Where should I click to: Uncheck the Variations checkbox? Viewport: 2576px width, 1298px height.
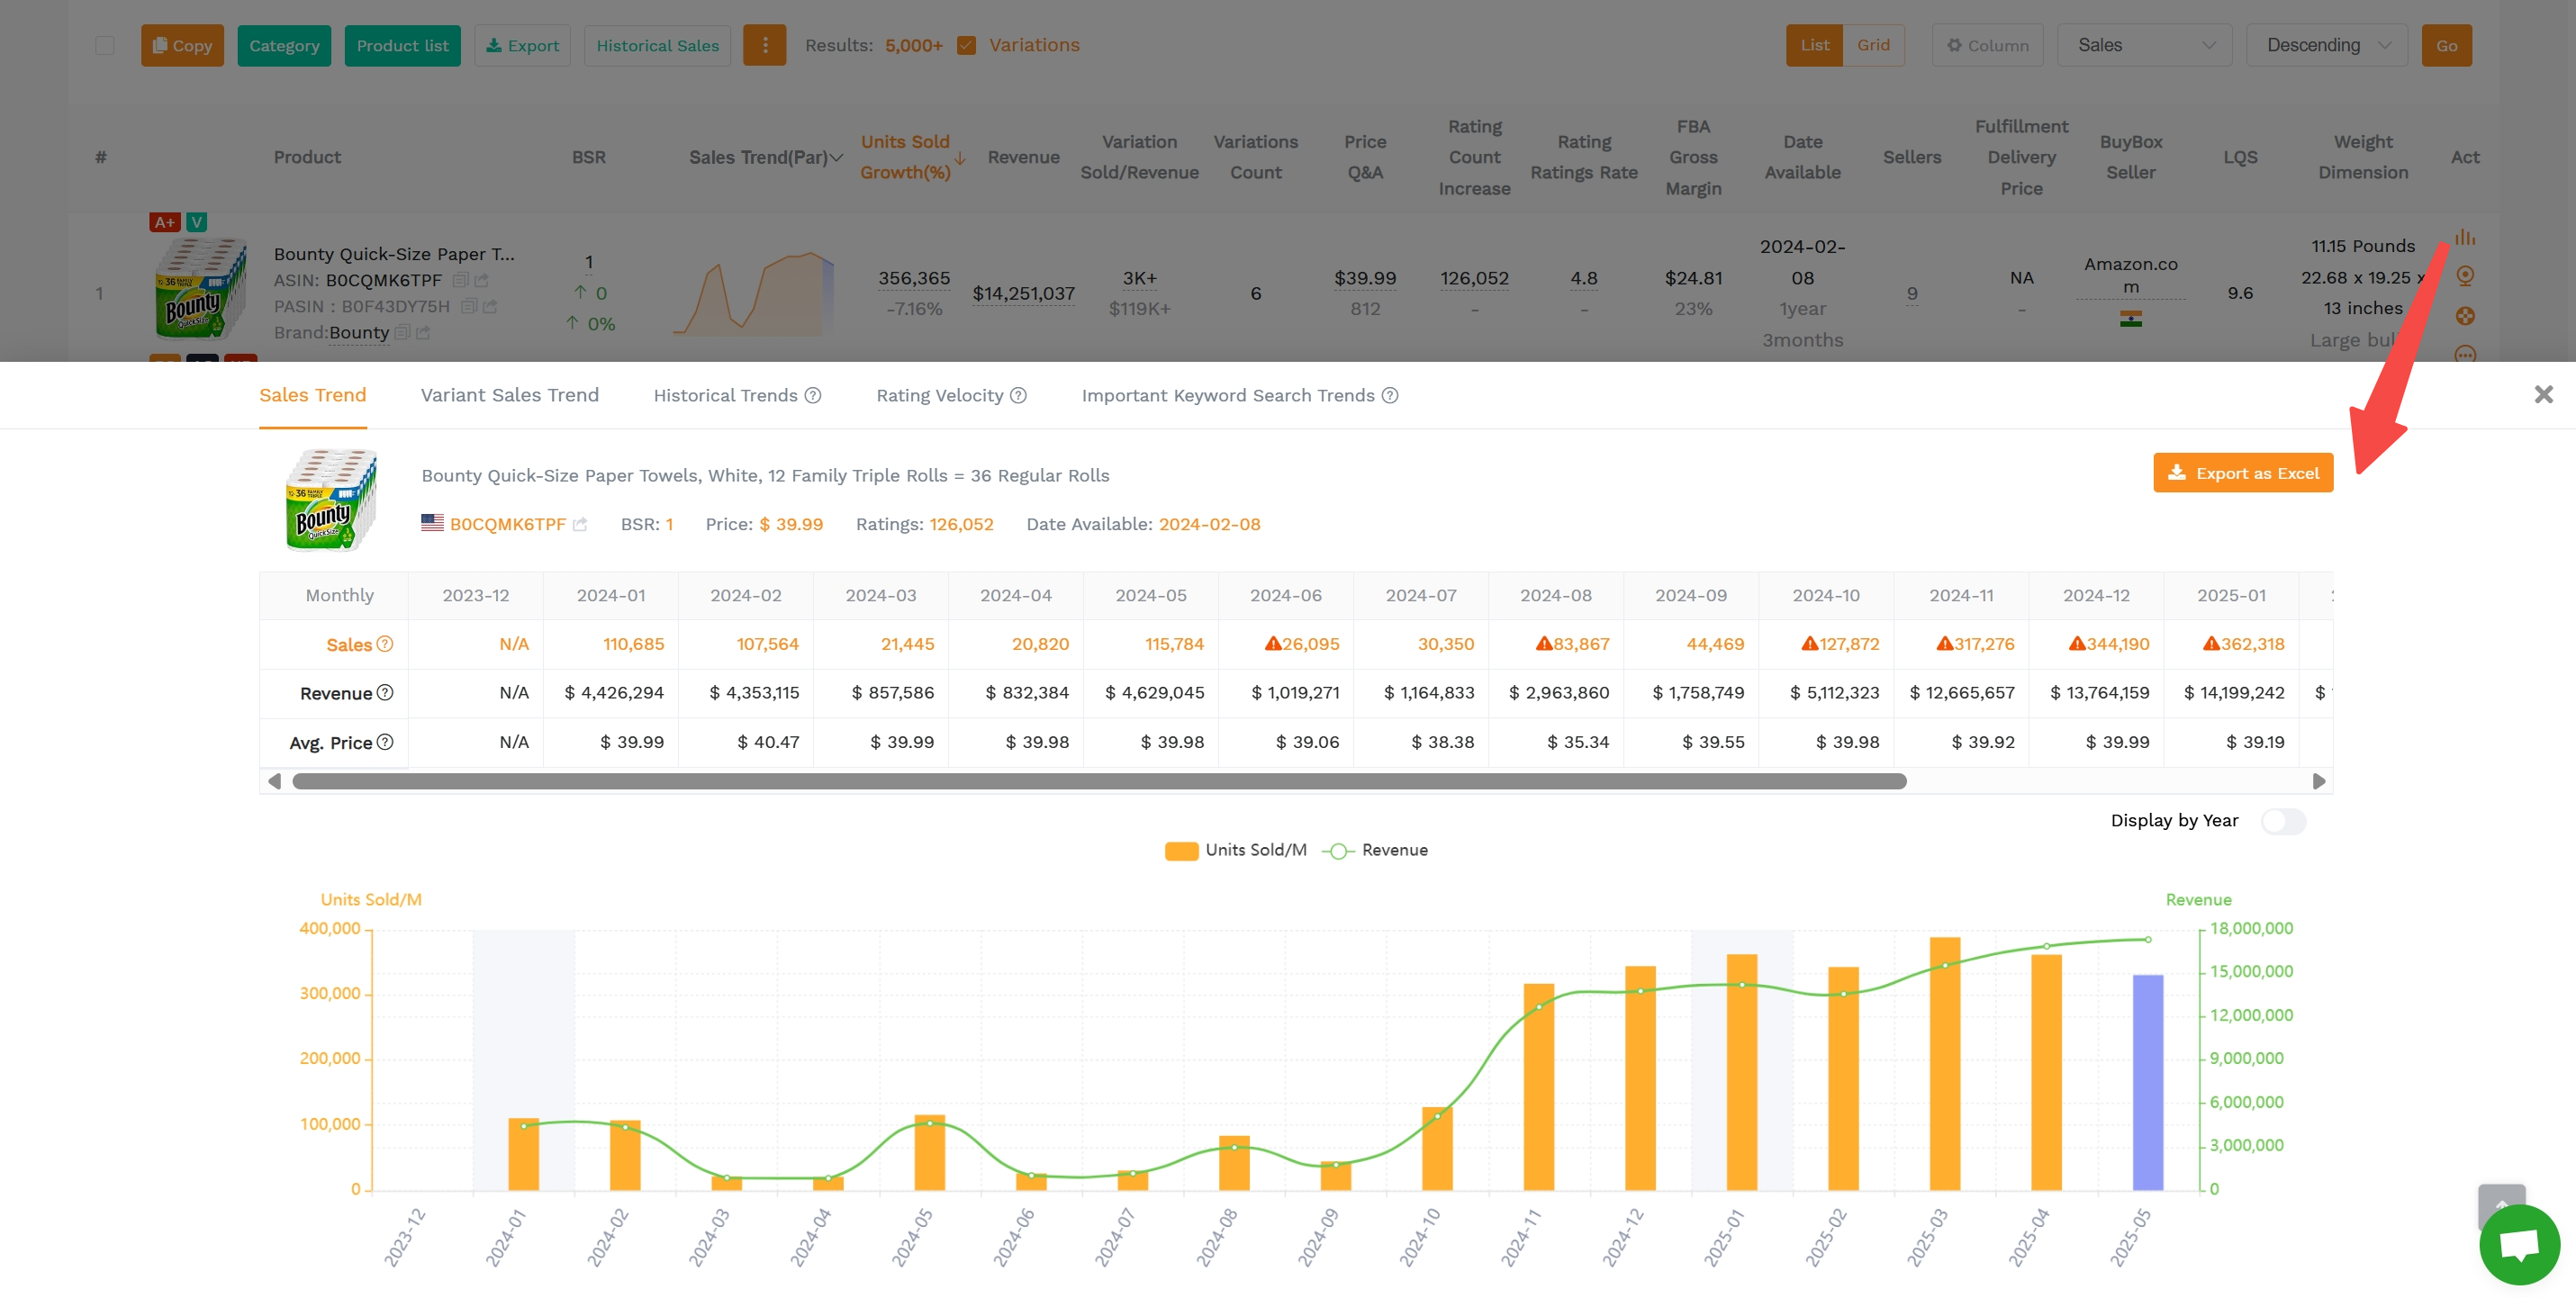[x=966, y=45]
